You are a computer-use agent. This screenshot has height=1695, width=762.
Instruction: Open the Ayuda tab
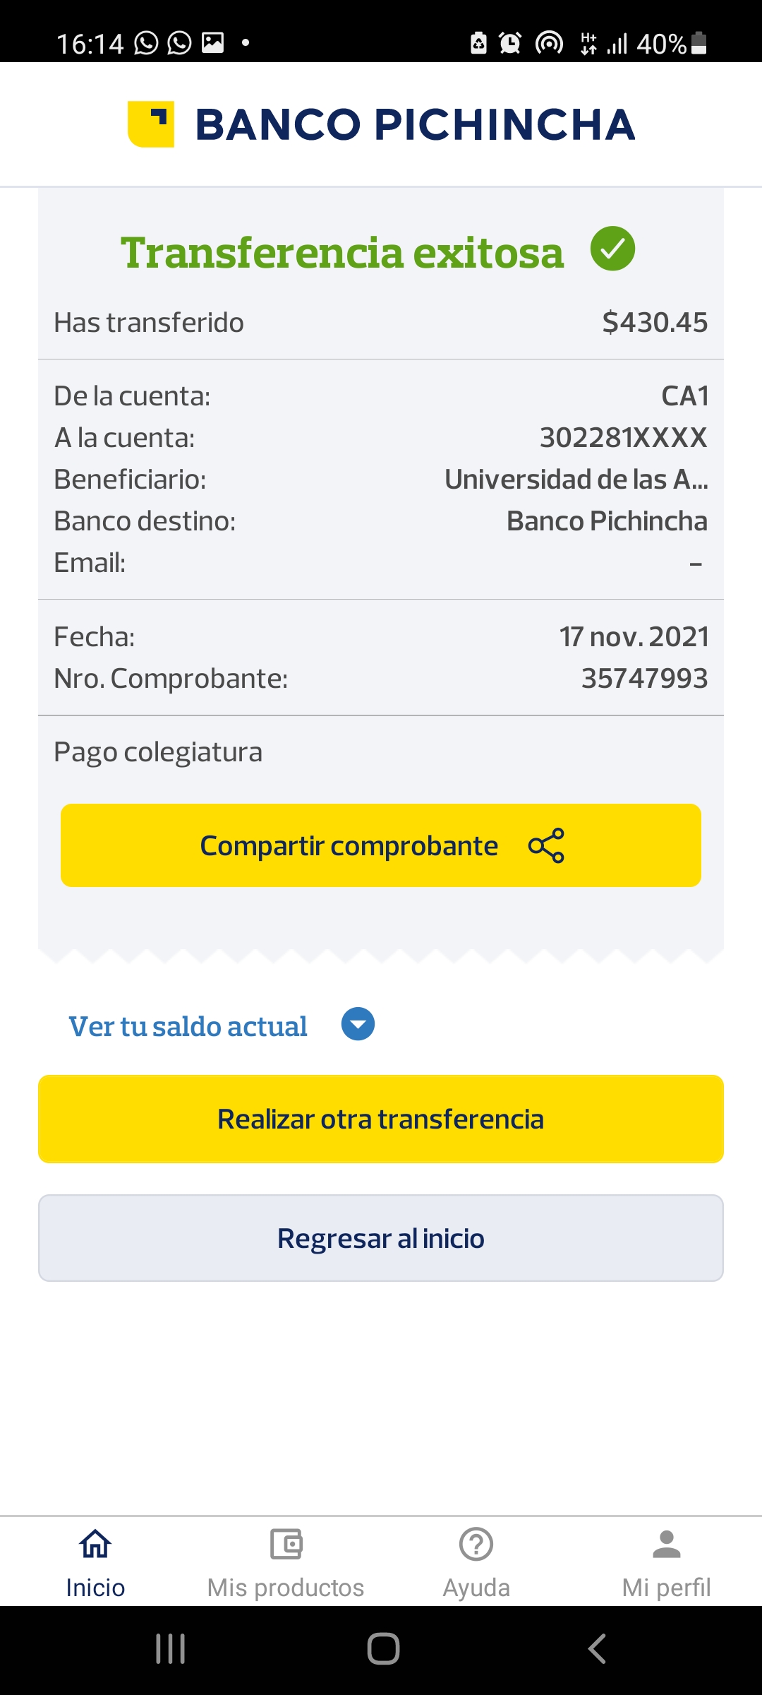(x=476, y=1587)
